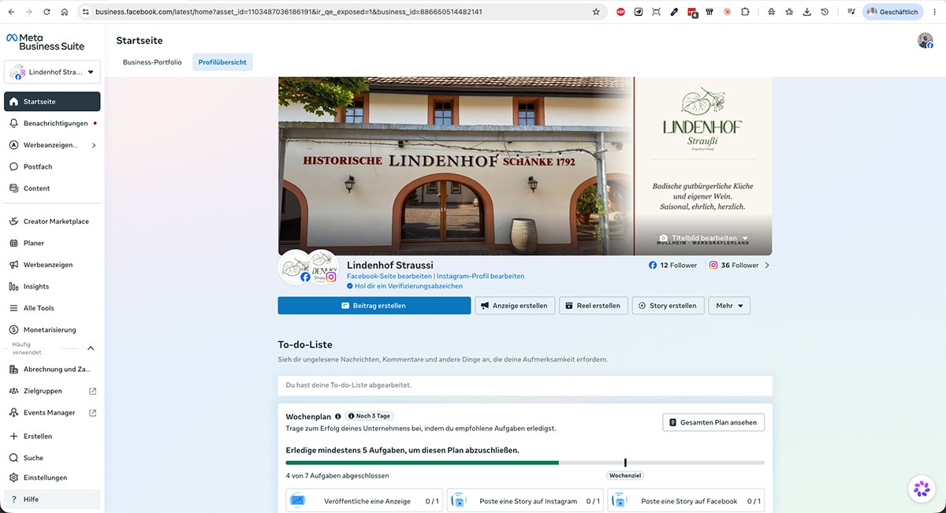Open Einstellungen gear in sidebar
The width and height of the screenshot is (946, 513).
point(52,478)
